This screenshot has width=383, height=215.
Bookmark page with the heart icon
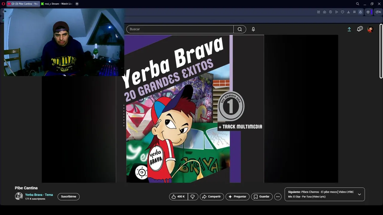[342, 12]
